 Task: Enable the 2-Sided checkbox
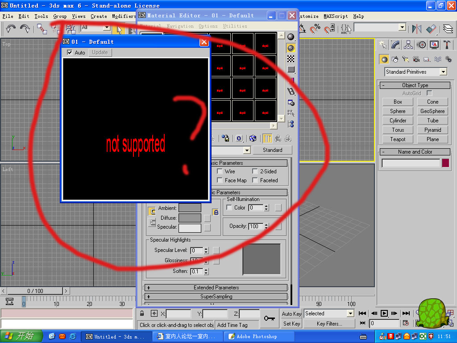[255, 171]
